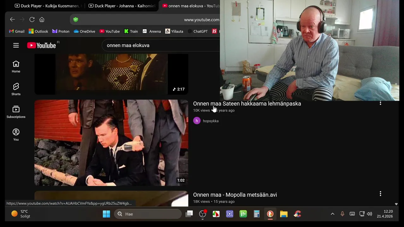Viewport: 404px width, 227px height.
Task: Click the hopsykka channel avatar
Action: click(x=197, y=121)
